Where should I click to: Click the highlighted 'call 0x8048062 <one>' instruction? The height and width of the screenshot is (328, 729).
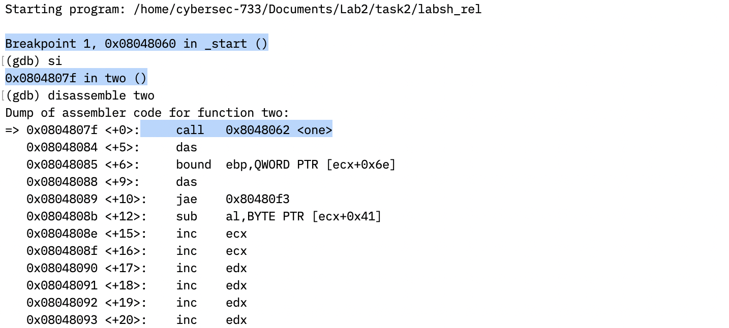click(254, 130)
